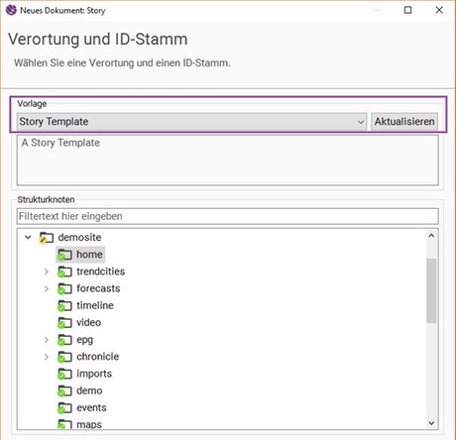The width and height of the screenshot is (456, 440).
Task: Select the home node label
Action: pyautogui.click(x=89, y=255)
